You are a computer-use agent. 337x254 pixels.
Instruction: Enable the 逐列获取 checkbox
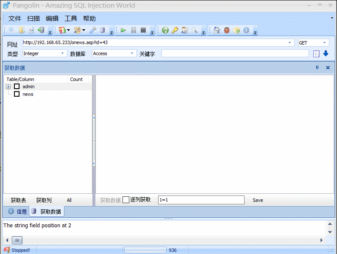click(126, 200)
